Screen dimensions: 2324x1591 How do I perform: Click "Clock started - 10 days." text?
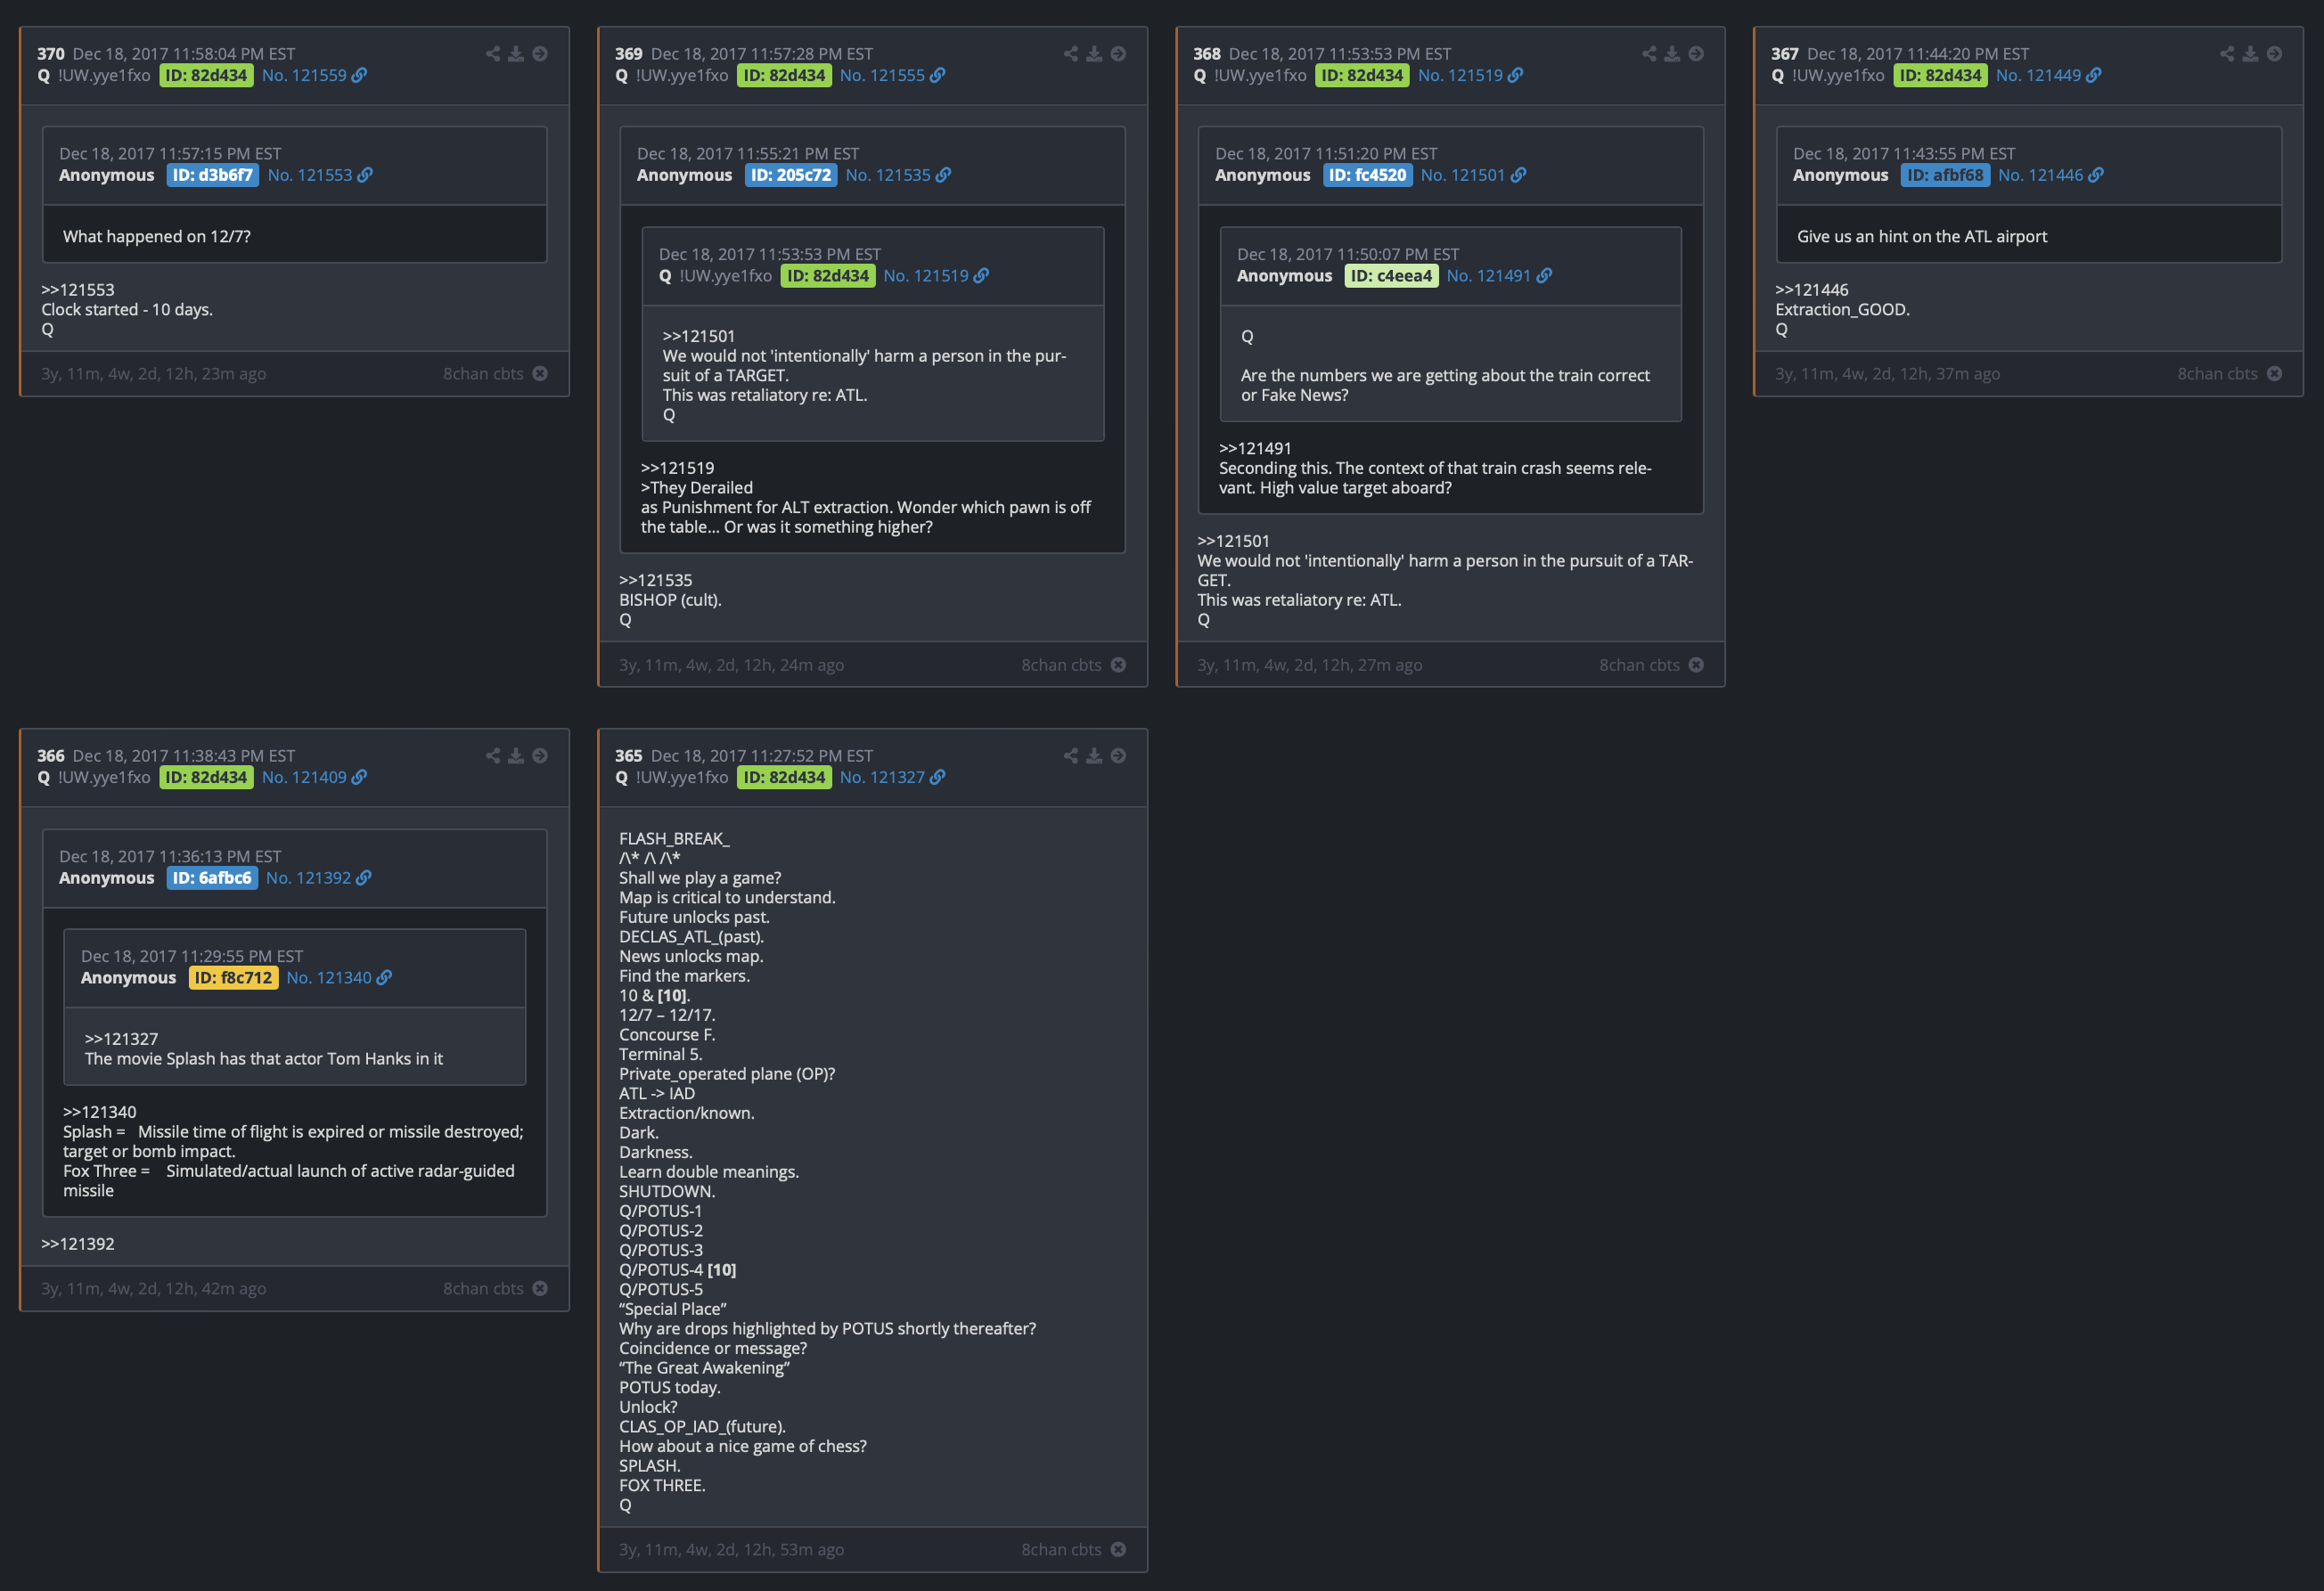point(127,310)
